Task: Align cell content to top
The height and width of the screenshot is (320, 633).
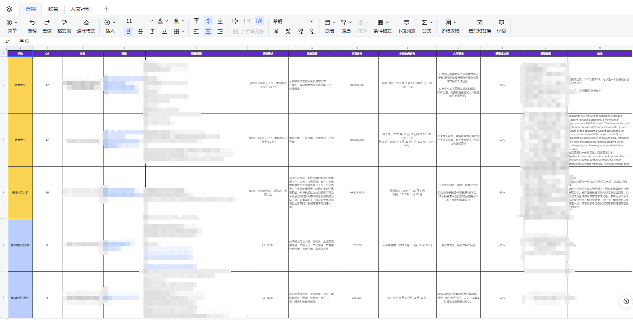Action: [196, 21]
